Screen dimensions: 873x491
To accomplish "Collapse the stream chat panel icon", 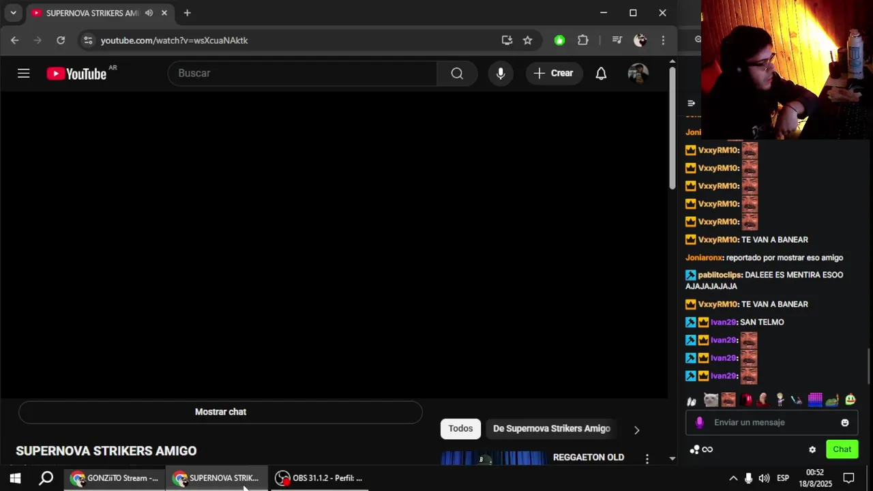I will (x=691, y=104).
